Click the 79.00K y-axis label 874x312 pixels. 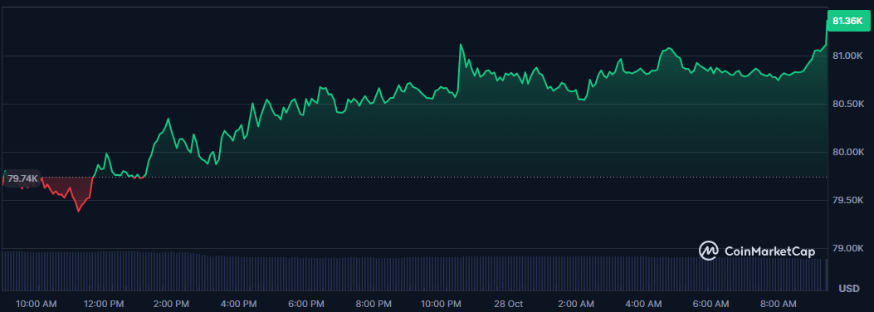point(848,248)
